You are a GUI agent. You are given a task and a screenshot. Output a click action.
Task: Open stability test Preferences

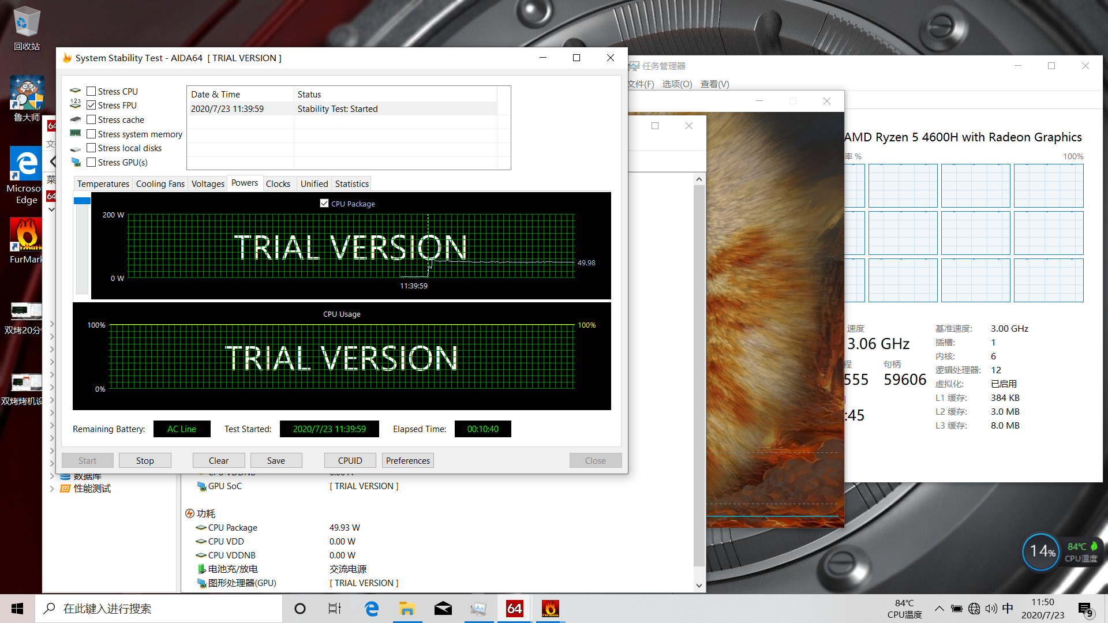[408, 460]
